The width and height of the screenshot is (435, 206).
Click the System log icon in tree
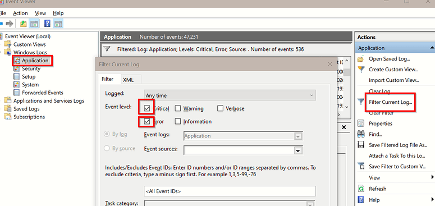click(x=17, y=85)
